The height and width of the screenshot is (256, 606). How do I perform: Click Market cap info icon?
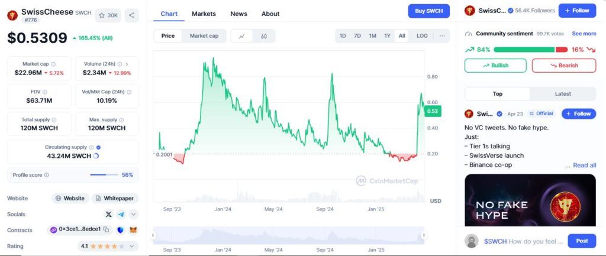pyautogui.click(x=53, y=64)
